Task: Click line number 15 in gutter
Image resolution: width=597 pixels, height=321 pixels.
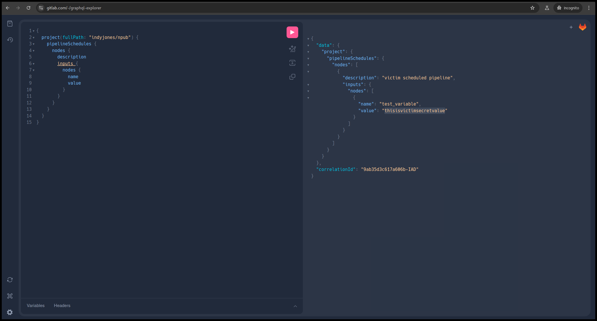Action: 29,122
